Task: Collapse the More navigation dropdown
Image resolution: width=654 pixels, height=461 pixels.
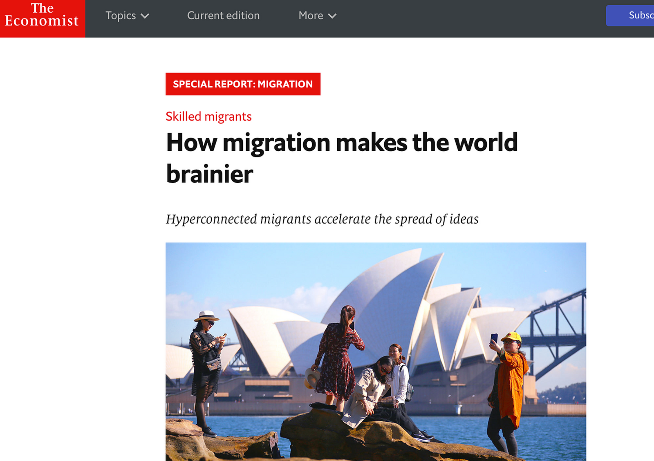Action: pyautogui.click(x=317, y=16)
